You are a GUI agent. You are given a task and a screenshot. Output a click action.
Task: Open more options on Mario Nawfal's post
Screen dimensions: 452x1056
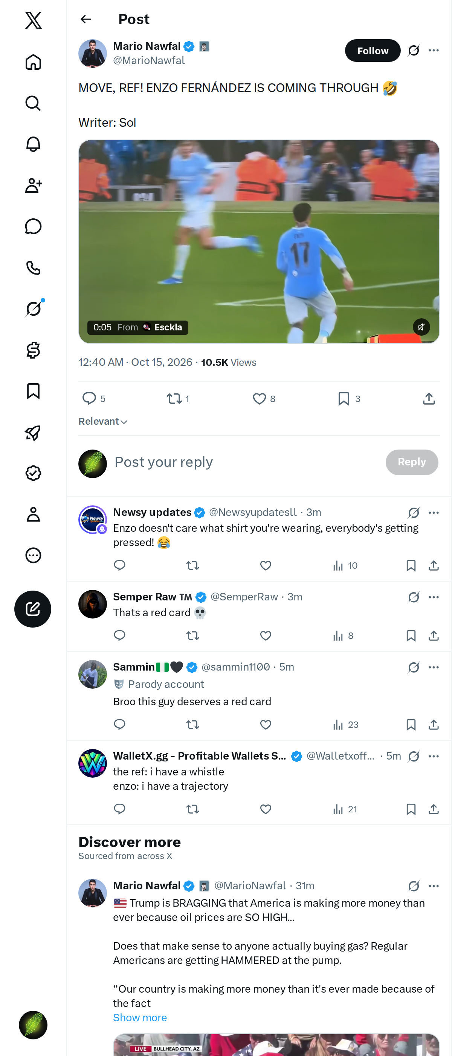434,51
